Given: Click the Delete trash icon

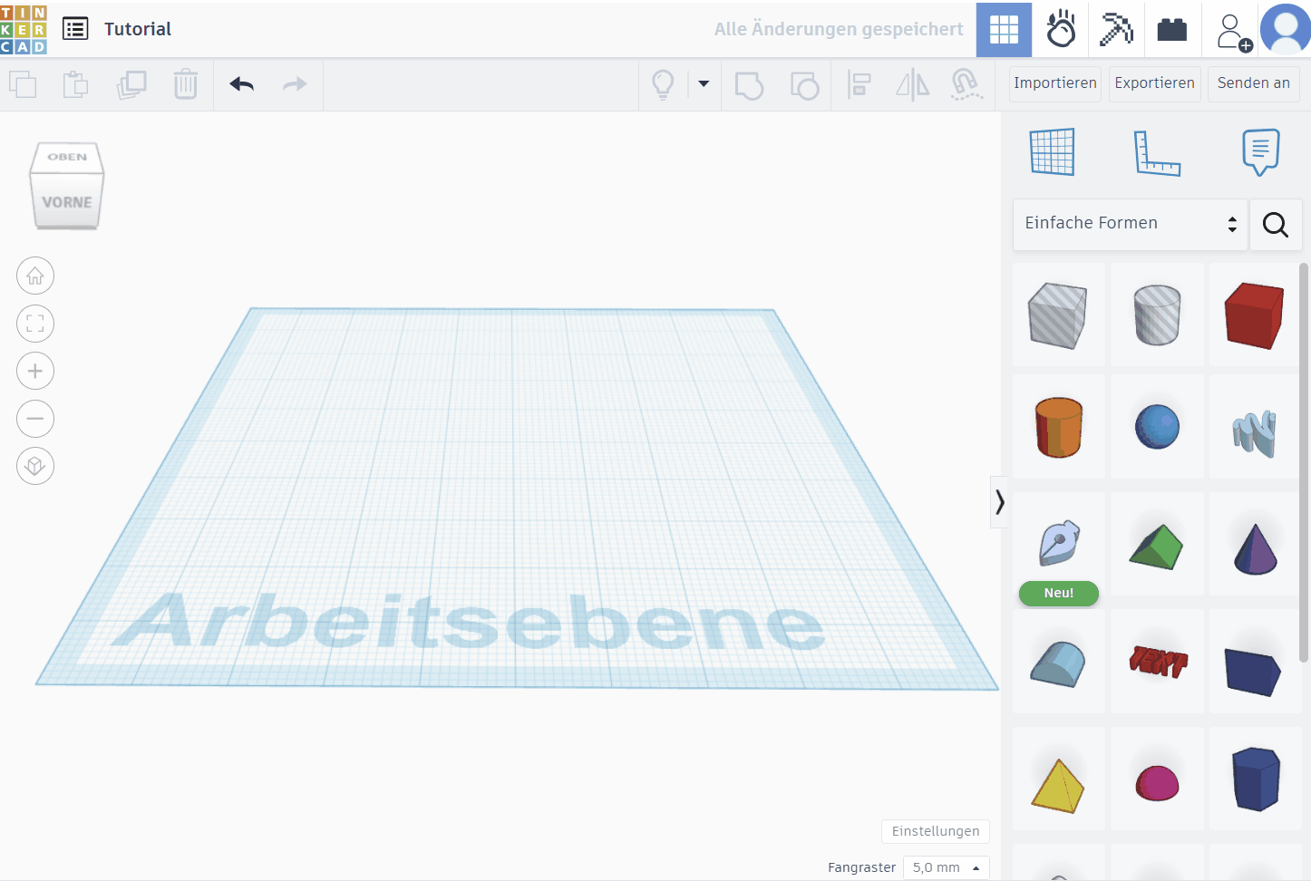Looking at the screenshot, I should tap(186, 84).
